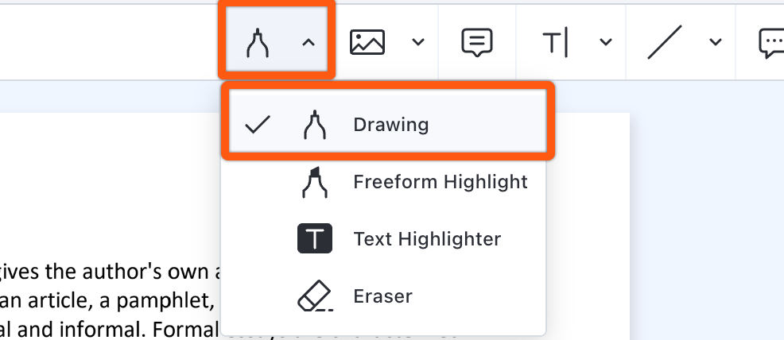
Task: Click the checkmark beside Drawing
Action: pyautogui.click(x=258, y=125)
